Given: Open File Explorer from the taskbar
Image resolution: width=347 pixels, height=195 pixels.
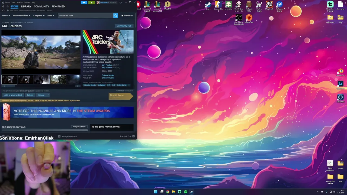Looking at the screenshot, I should (x=173, y=192).
